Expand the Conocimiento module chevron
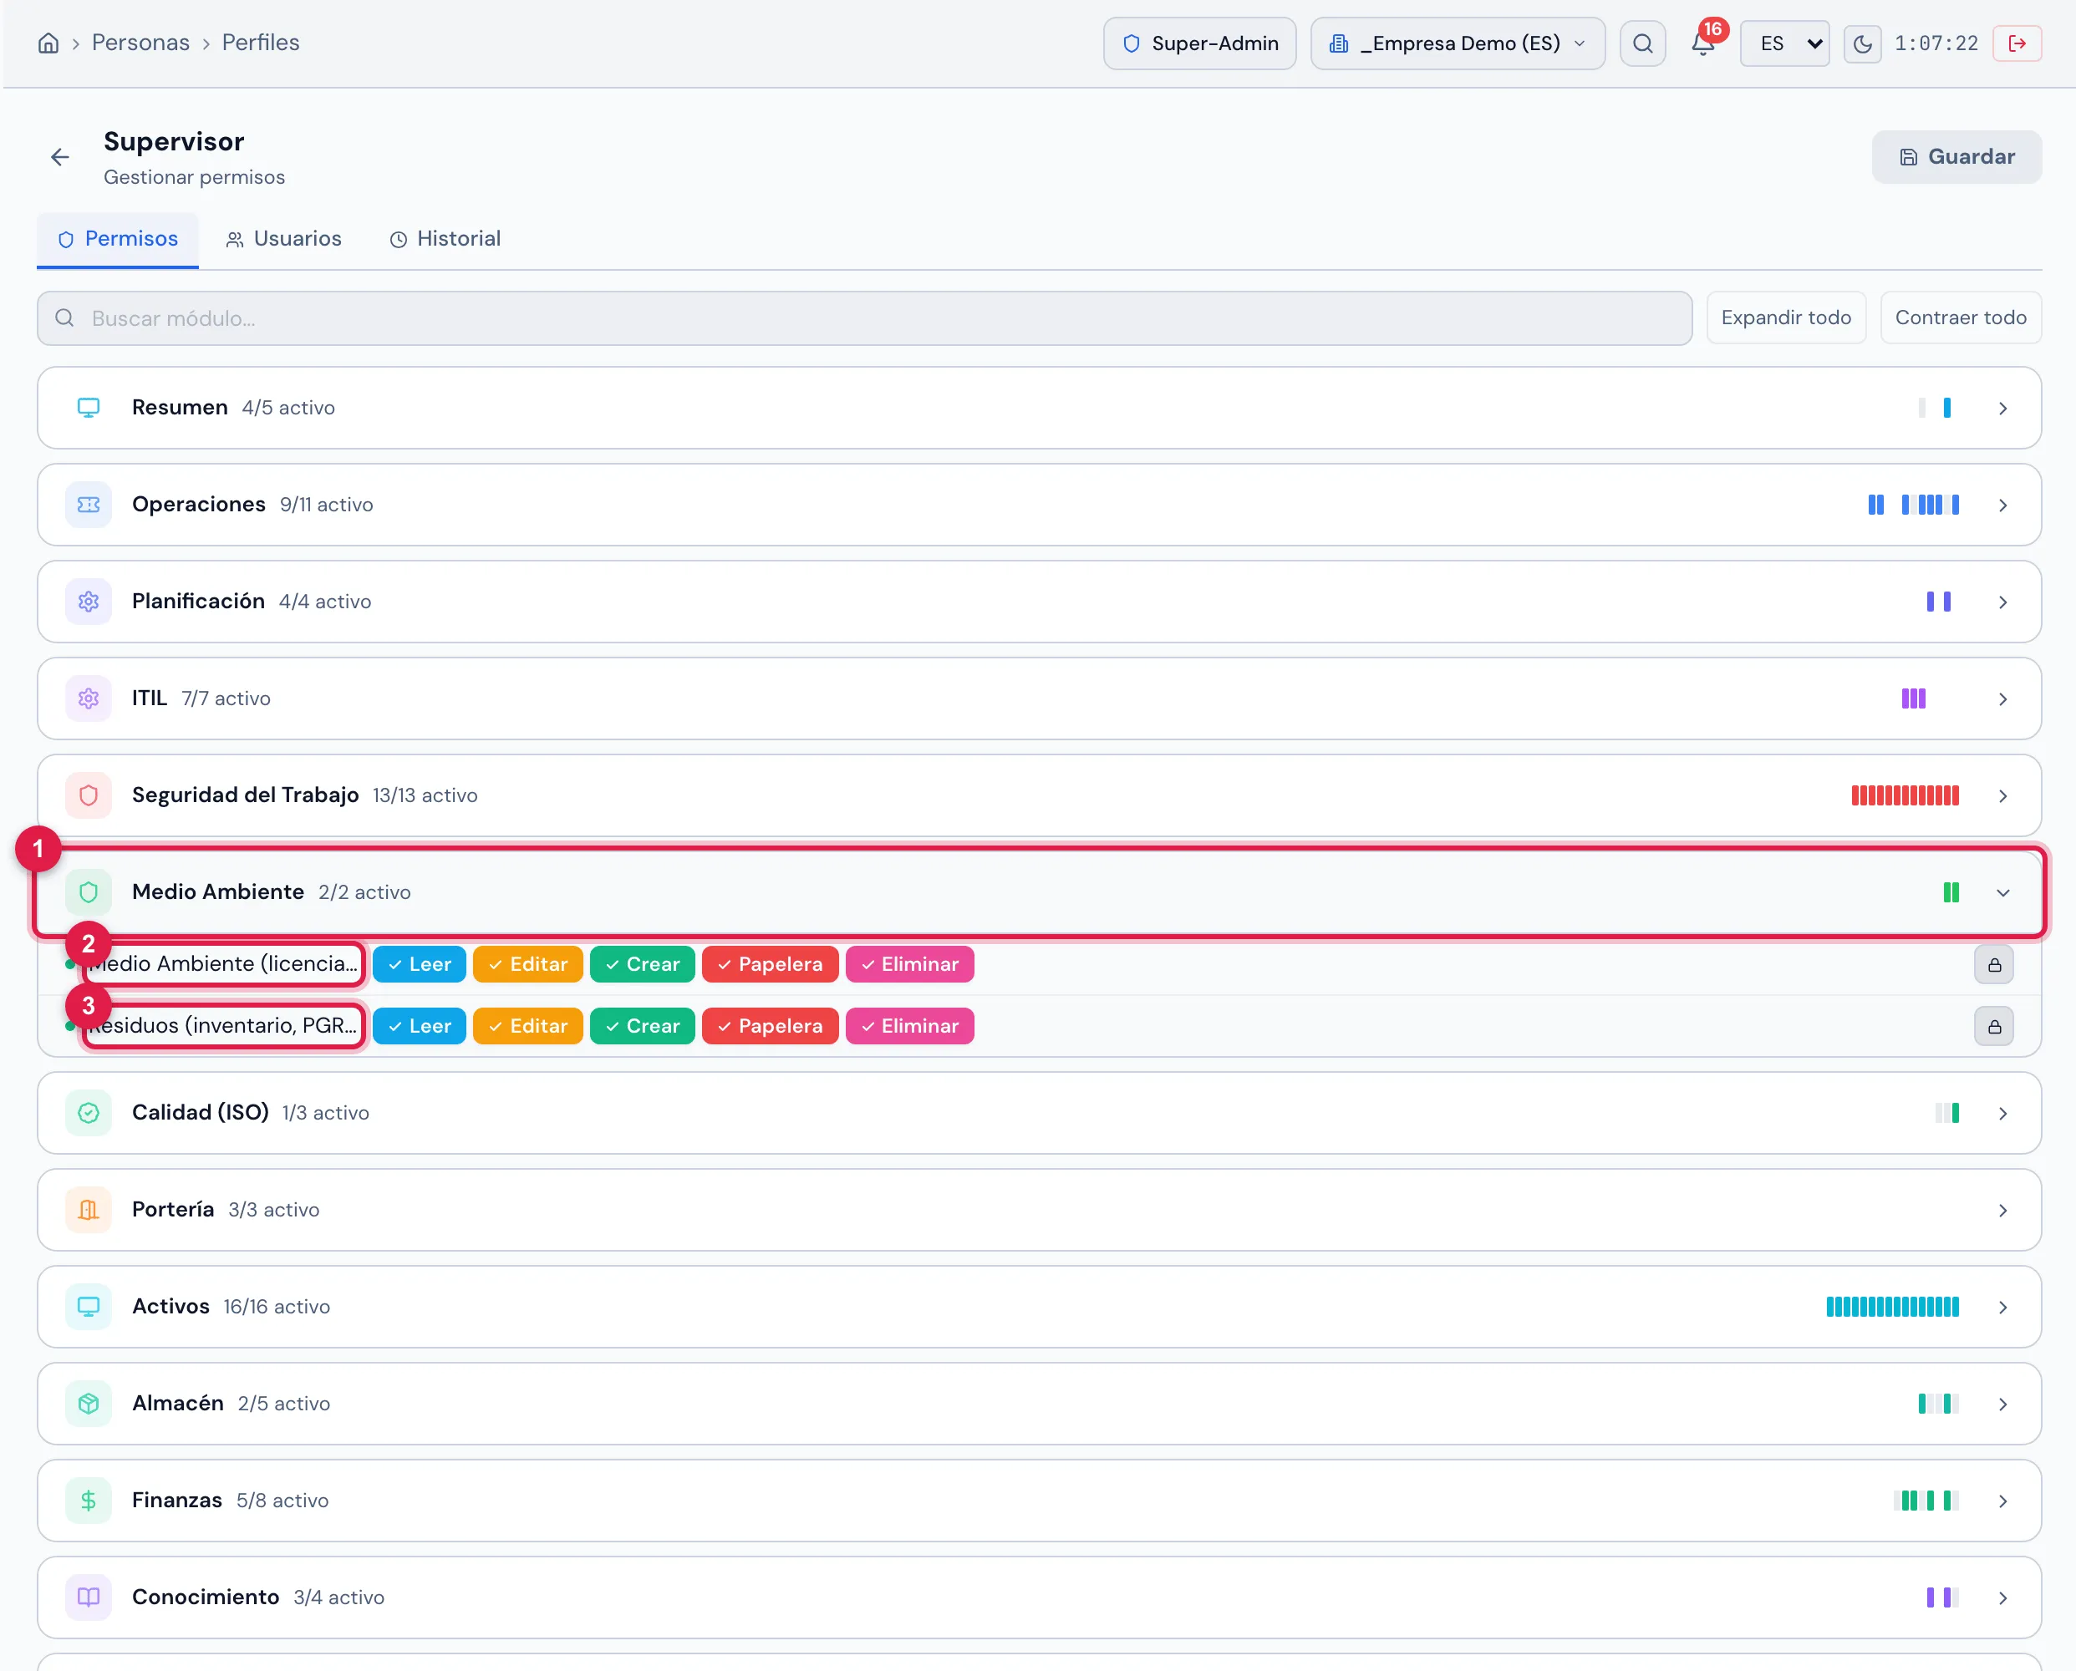This screenshot has height=1671, width=2076. click(x=2002, y=1597)
